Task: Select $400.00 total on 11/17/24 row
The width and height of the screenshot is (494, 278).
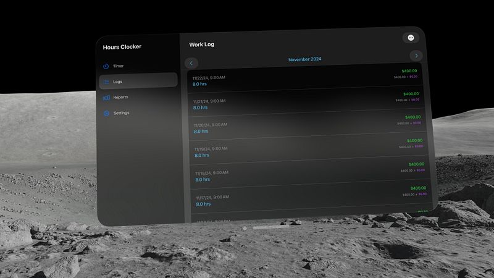Action: tap(419, 188)
